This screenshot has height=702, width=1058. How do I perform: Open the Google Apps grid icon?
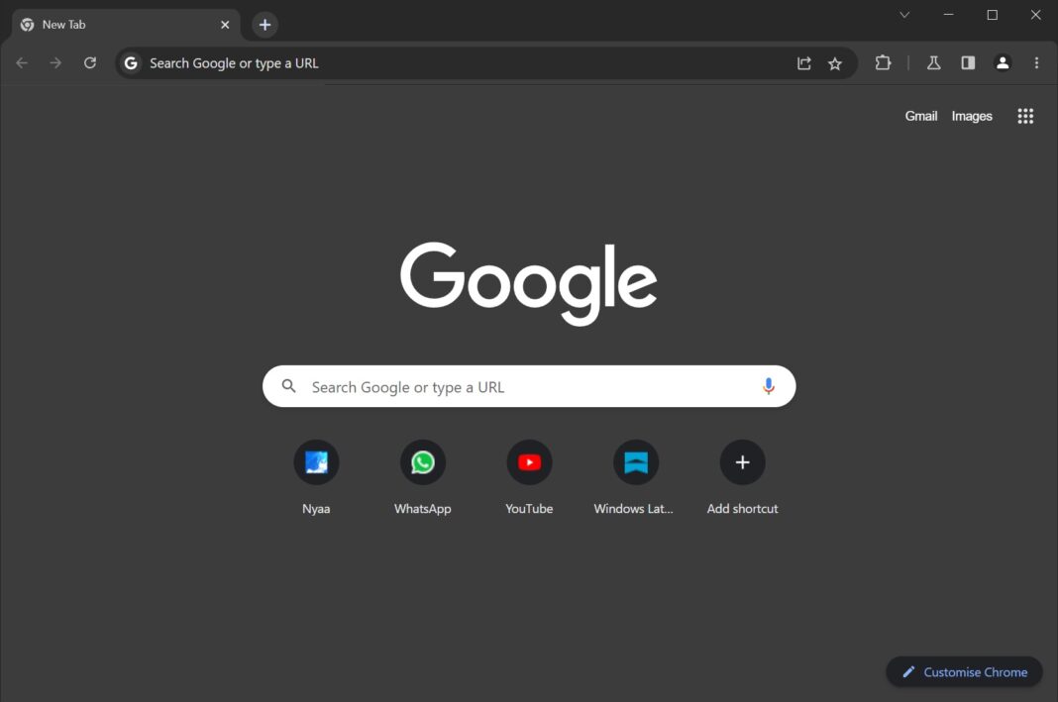[x=1025, y=116]
